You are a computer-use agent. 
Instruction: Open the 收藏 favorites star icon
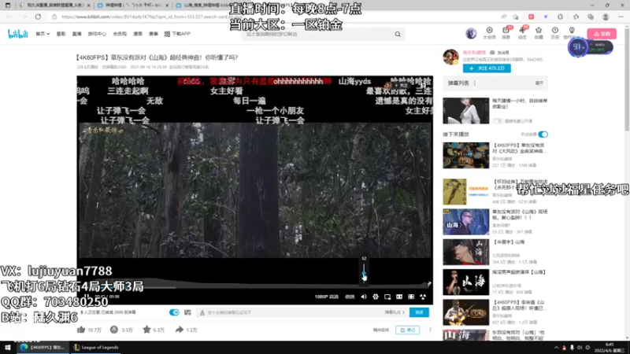coord(539,33)
